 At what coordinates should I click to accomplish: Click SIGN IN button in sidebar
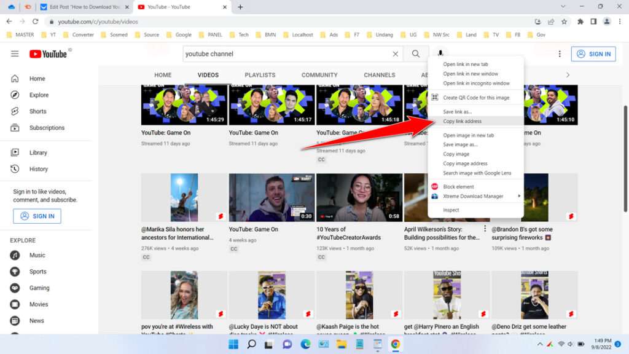click(37, 216)
